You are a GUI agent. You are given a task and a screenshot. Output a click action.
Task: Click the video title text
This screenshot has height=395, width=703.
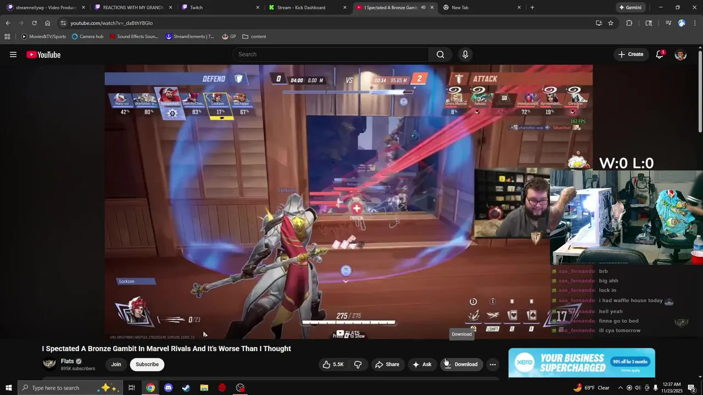tap(166, 349)
